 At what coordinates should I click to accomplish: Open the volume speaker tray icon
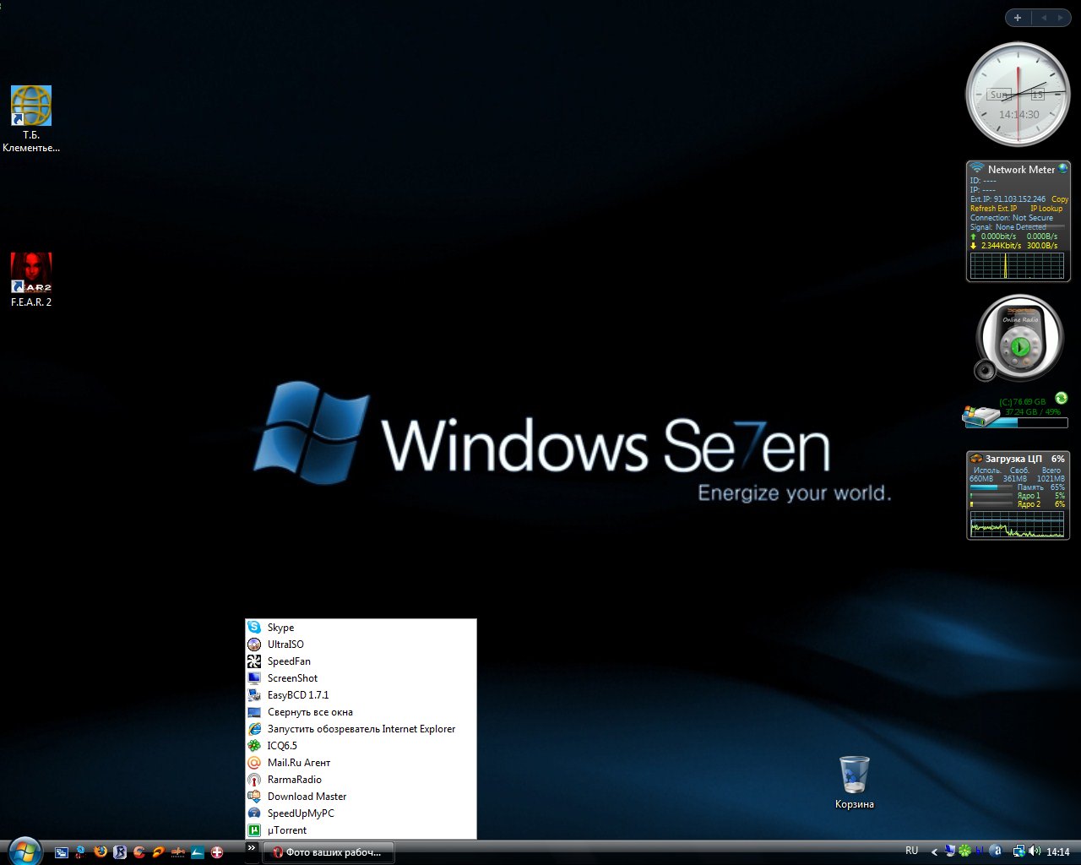tap(1035, 851)
